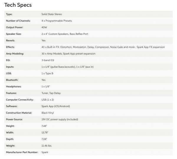This screenshot has width=177, height=159.
Task: Click the Headphones row label
Action: [14, 87]
